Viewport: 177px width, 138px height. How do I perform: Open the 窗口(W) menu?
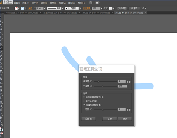(72, 3)
